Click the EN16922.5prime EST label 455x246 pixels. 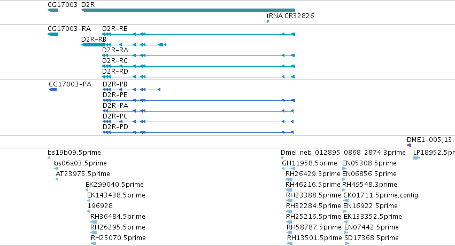[x=371, y=206]
